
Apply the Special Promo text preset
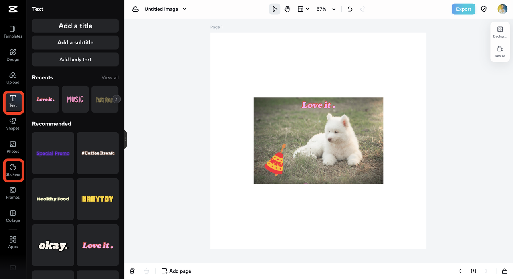pos(53,153)
